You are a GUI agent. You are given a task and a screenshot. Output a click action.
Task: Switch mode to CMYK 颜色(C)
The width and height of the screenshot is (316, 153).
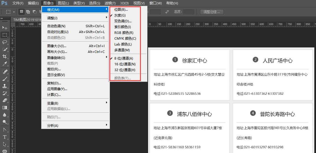point(125,38)
